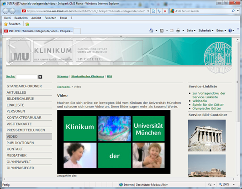Image resolution: width=242 pixels, height=189 pixels.
Task: Open the Favoriten menu in menu bar
Action: click(50, 18)
